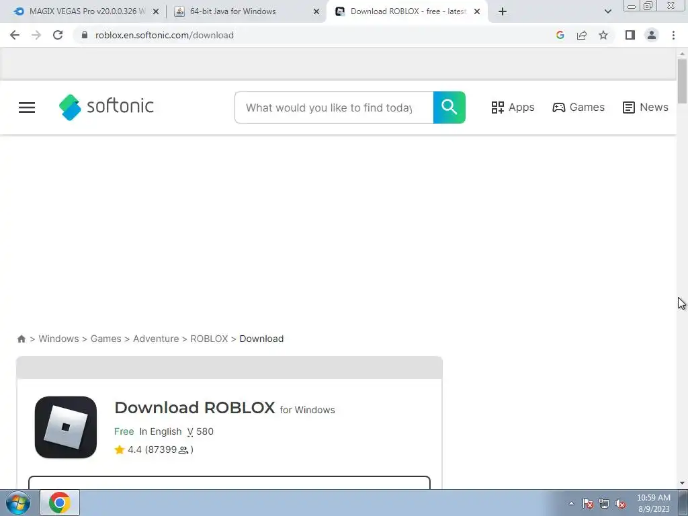Click the Show desktop strip

coord(683,503)
